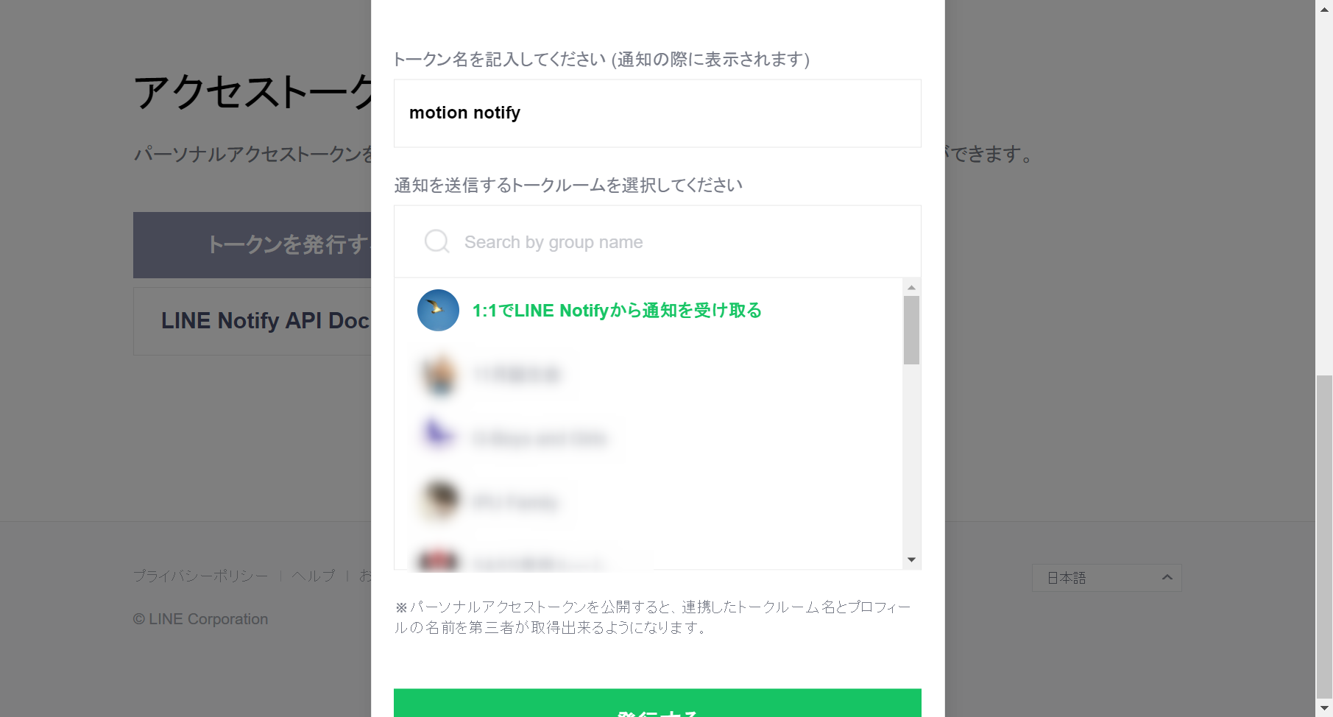Choose the third blurred group avatar
Viewport: 1333px width, 717px height.
coord(439,502)
